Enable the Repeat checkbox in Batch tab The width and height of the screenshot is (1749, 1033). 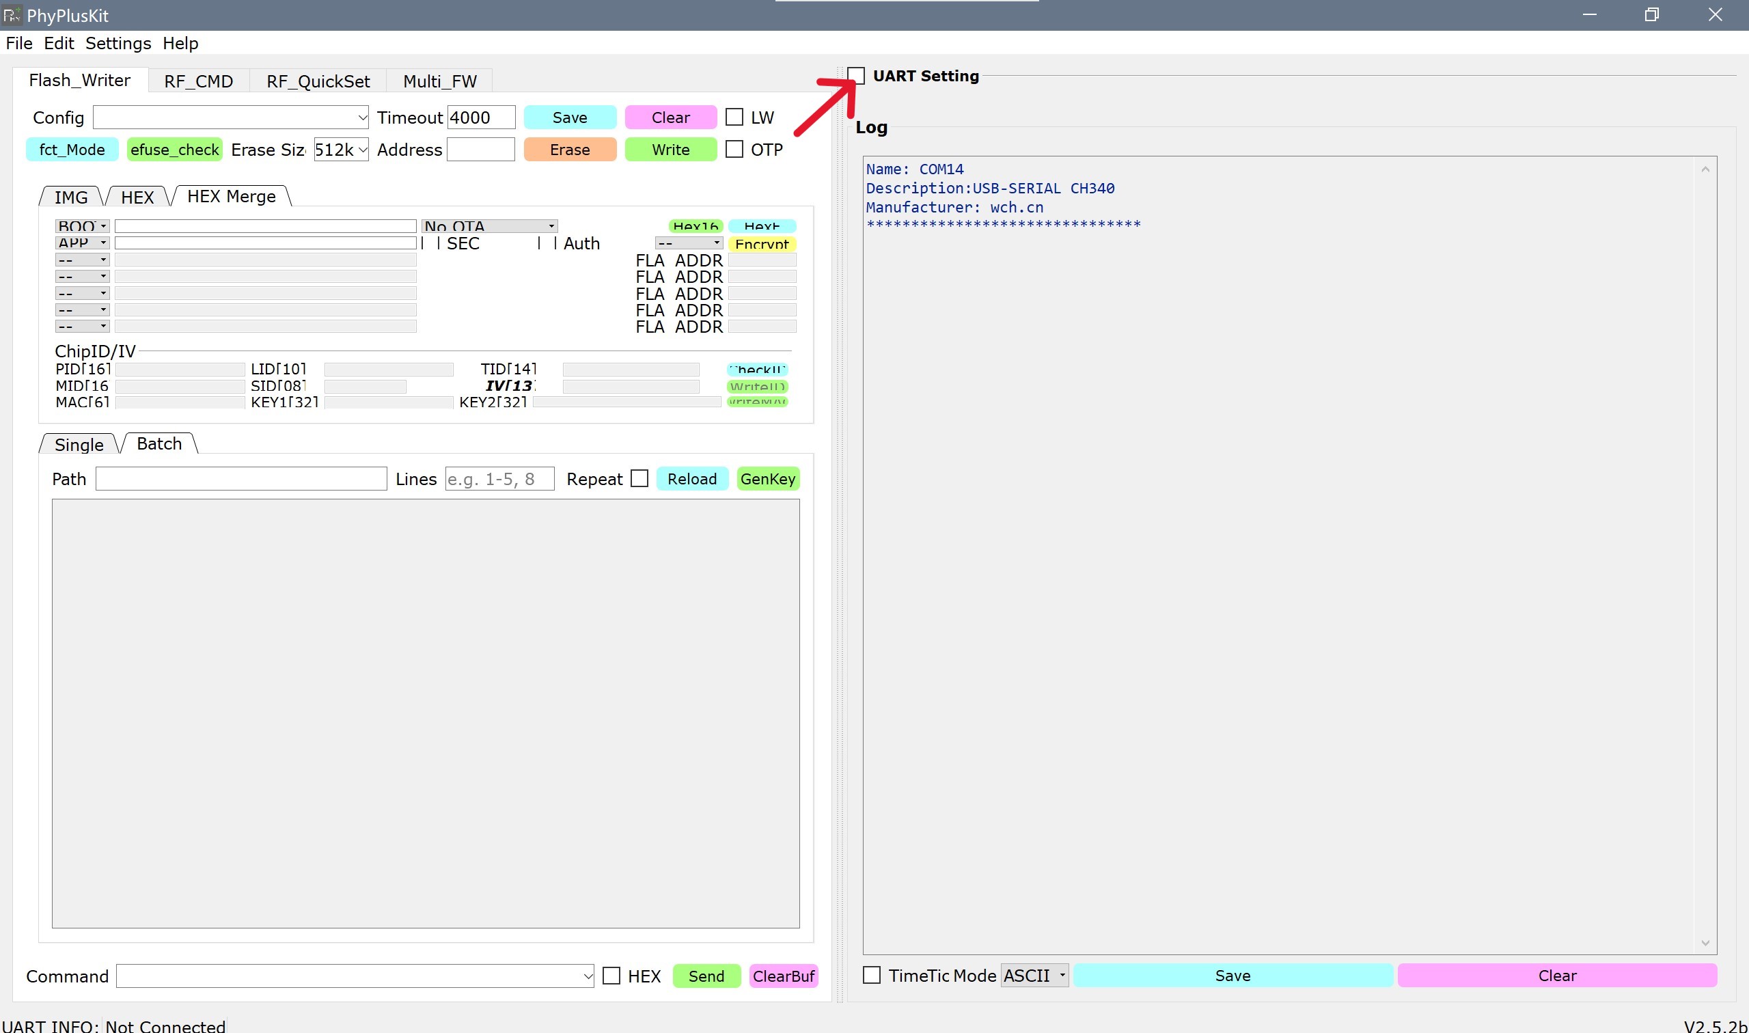click(639, 478)
